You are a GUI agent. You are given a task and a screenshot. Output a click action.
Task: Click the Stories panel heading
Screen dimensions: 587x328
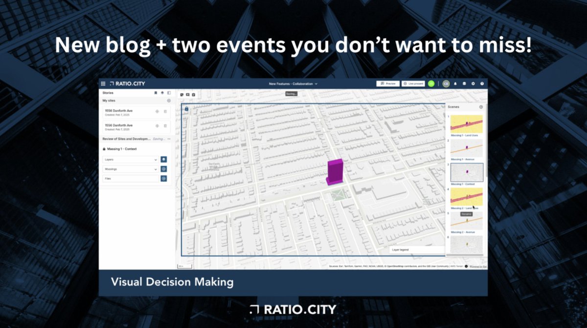pyautogui.click(x=108, y=92)
